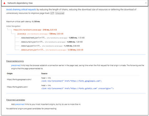
Task: Open the preconnect link in hints description
Action: point(16,65)
